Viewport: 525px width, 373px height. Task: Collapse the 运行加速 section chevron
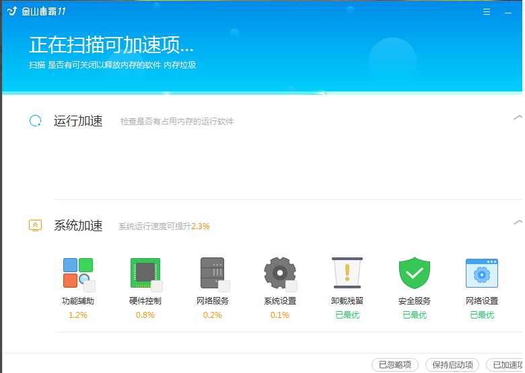517,118
